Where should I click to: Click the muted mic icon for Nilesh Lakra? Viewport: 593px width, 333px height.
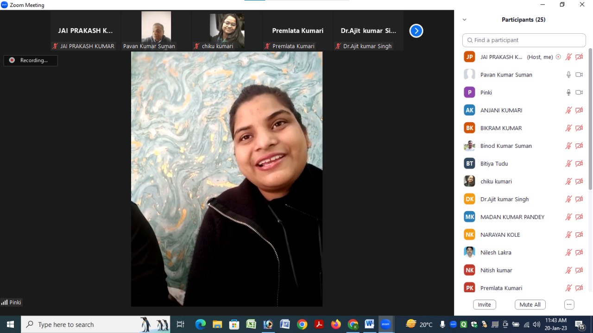pos(568,252)
